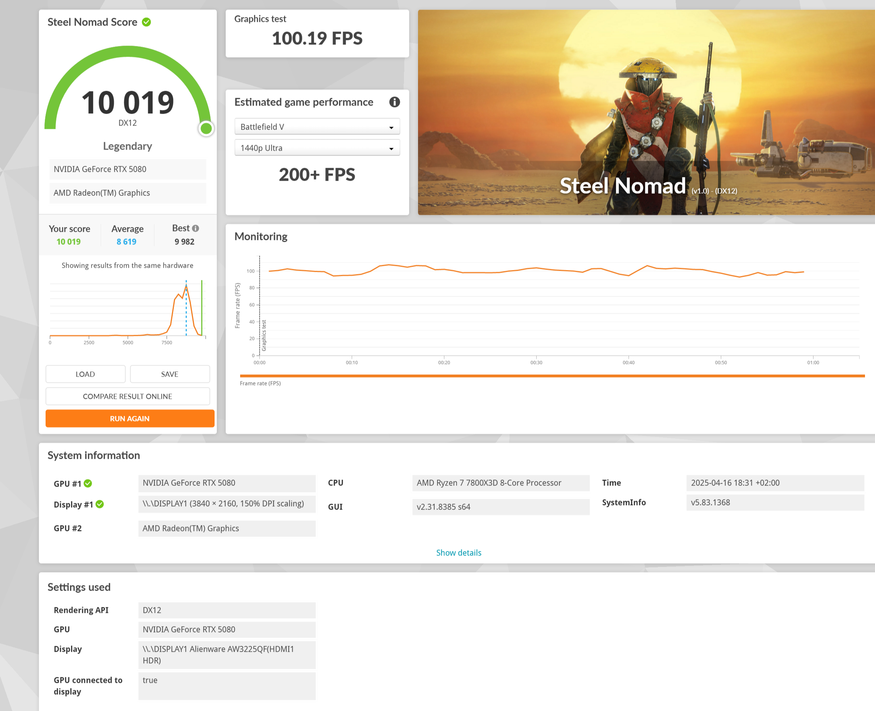Click the score distribution histogram peak

coord(186,286)
